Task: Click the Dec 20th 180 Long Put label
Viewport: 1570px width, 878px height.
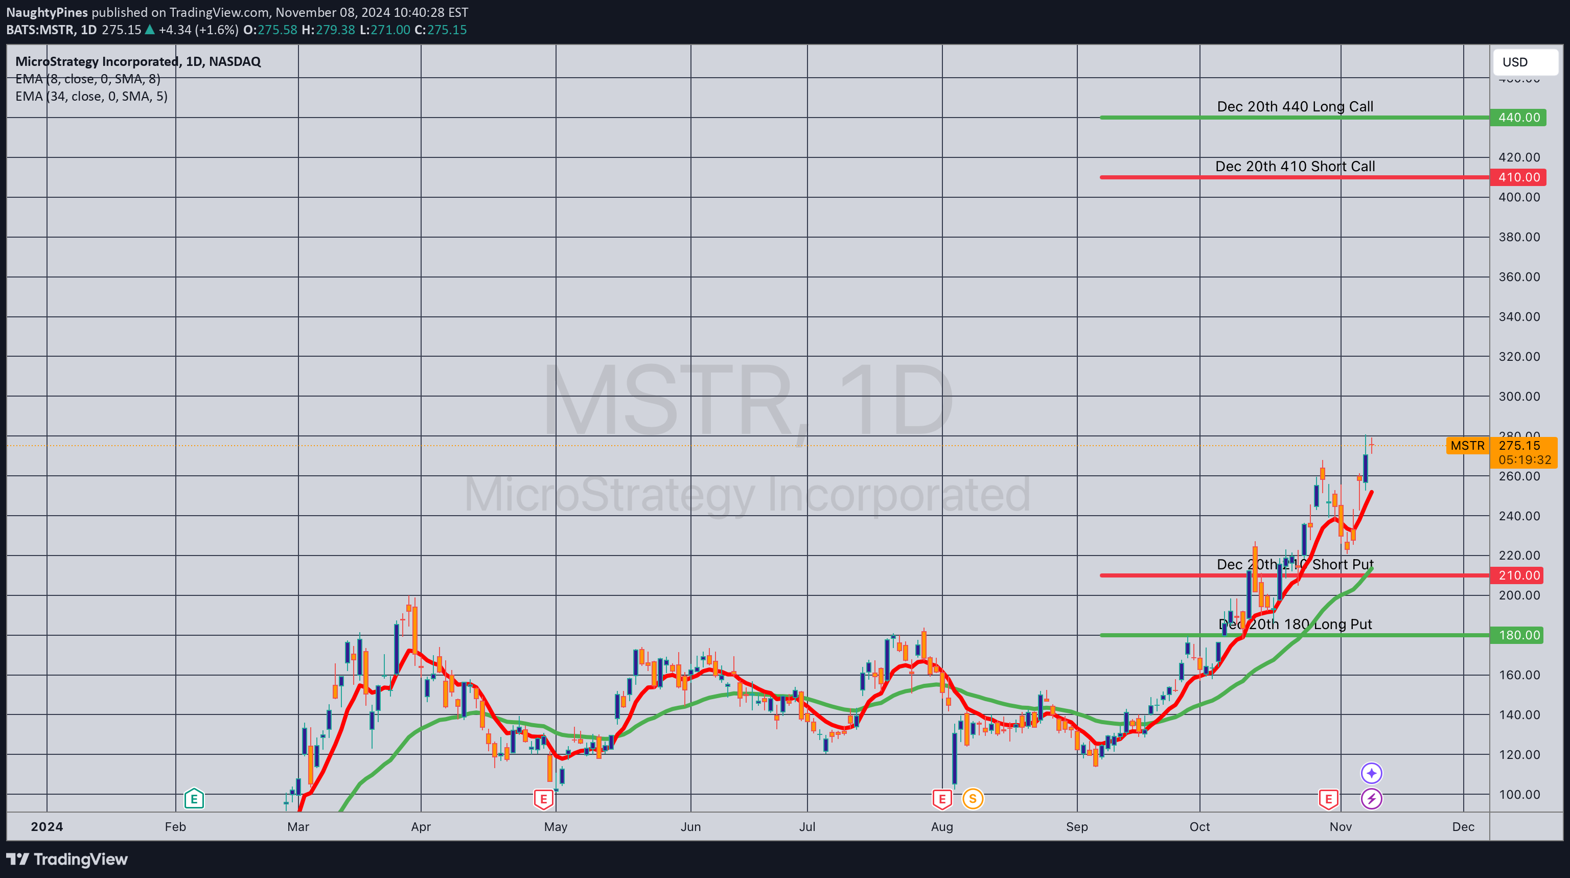Action: (1295, 624)
